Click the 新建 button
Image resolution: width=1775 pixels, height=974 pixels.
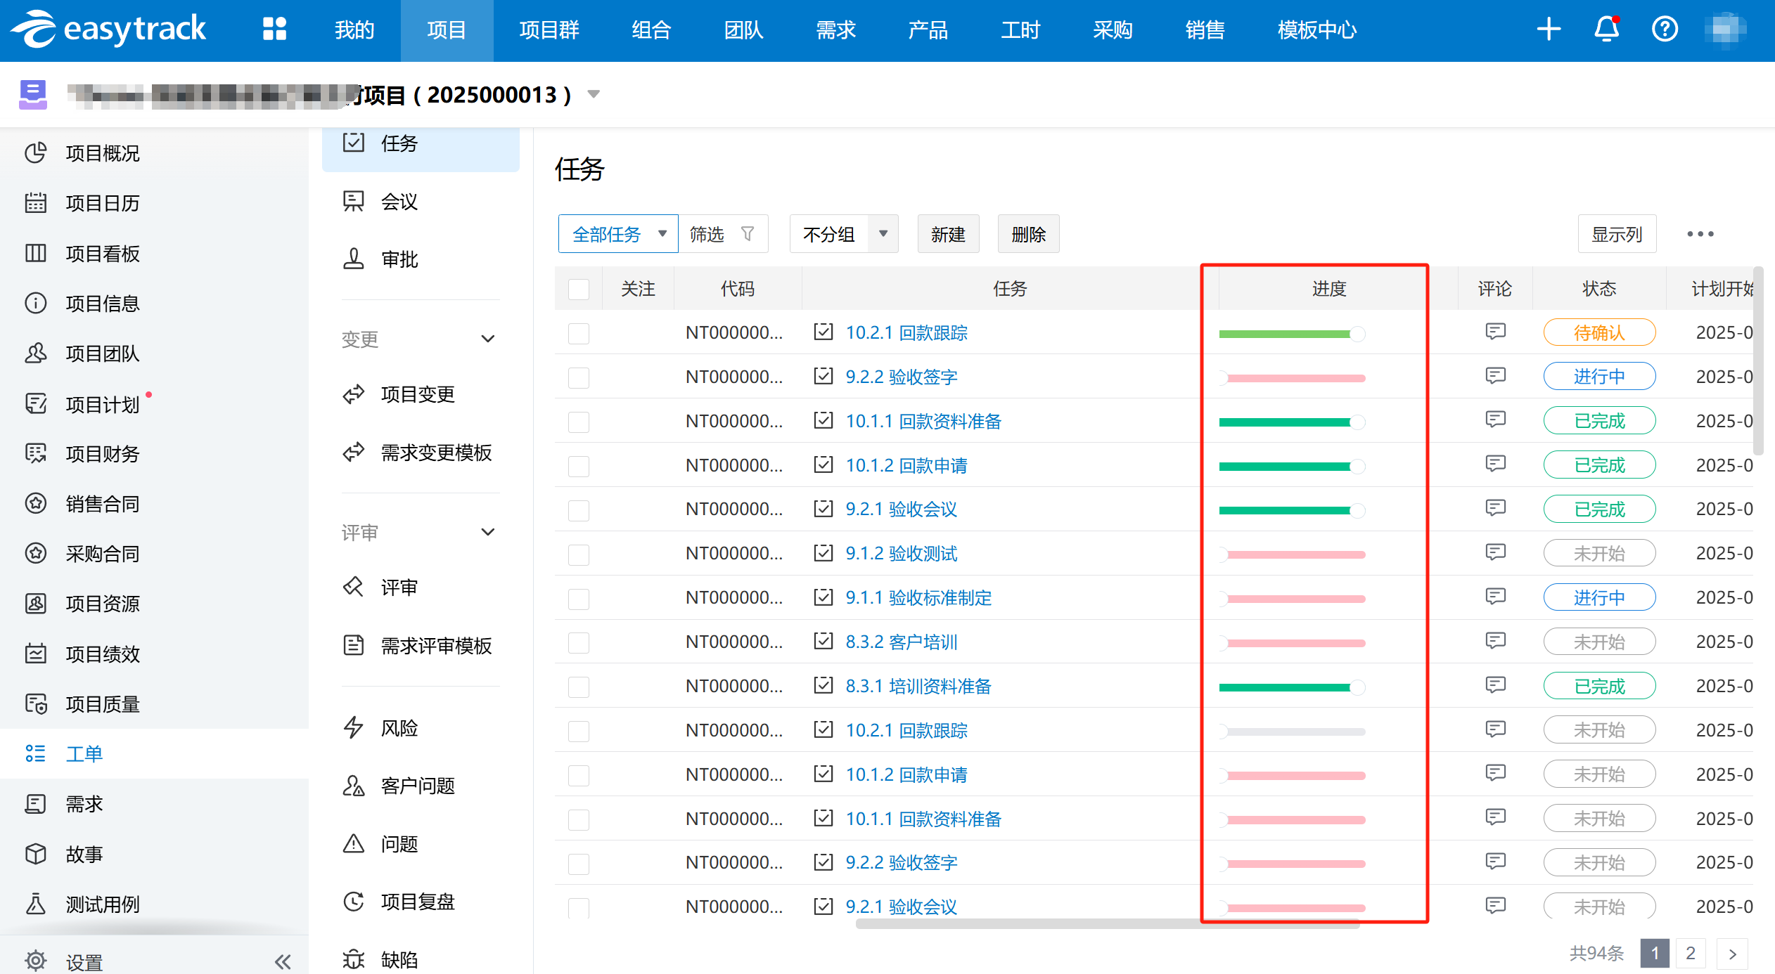pos(947,234)
